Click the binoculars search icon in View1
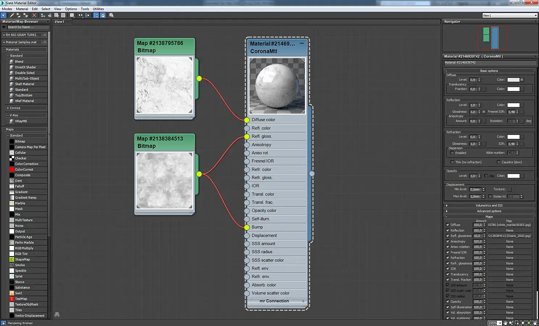This screenshot has height=326, width=539. 57,314
